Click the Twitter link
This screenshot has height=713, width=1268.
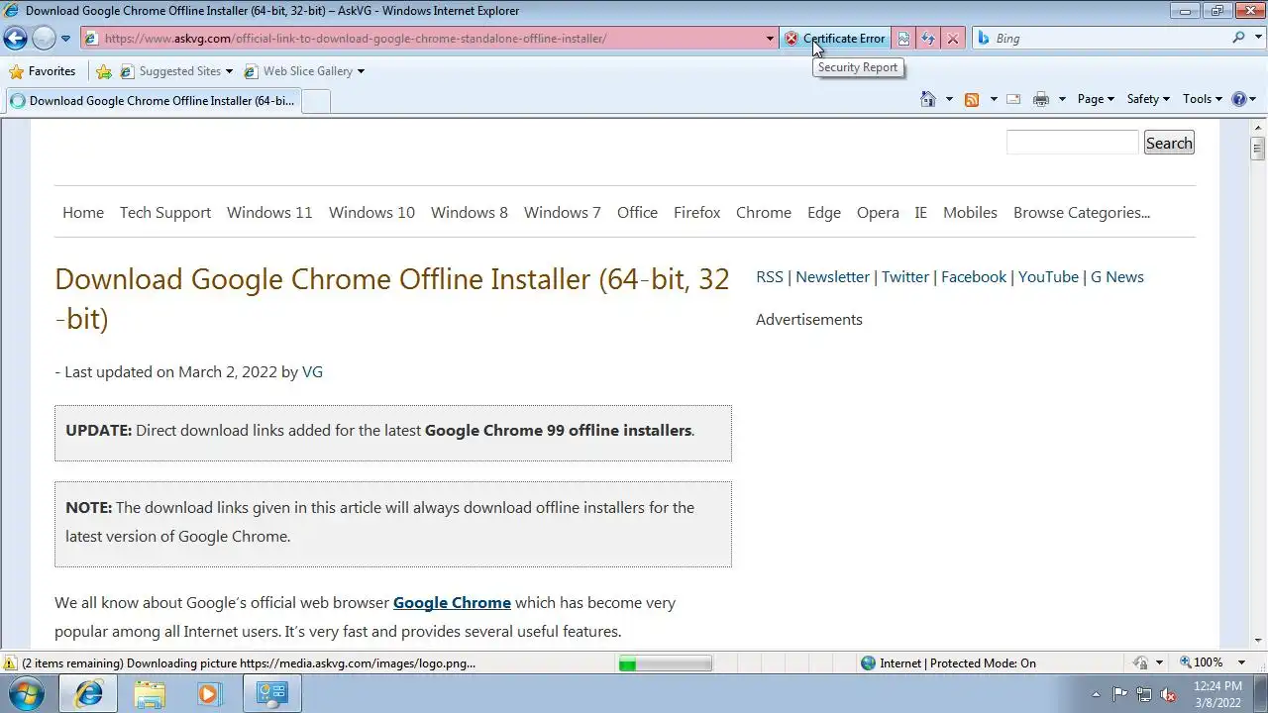point(905,276)
